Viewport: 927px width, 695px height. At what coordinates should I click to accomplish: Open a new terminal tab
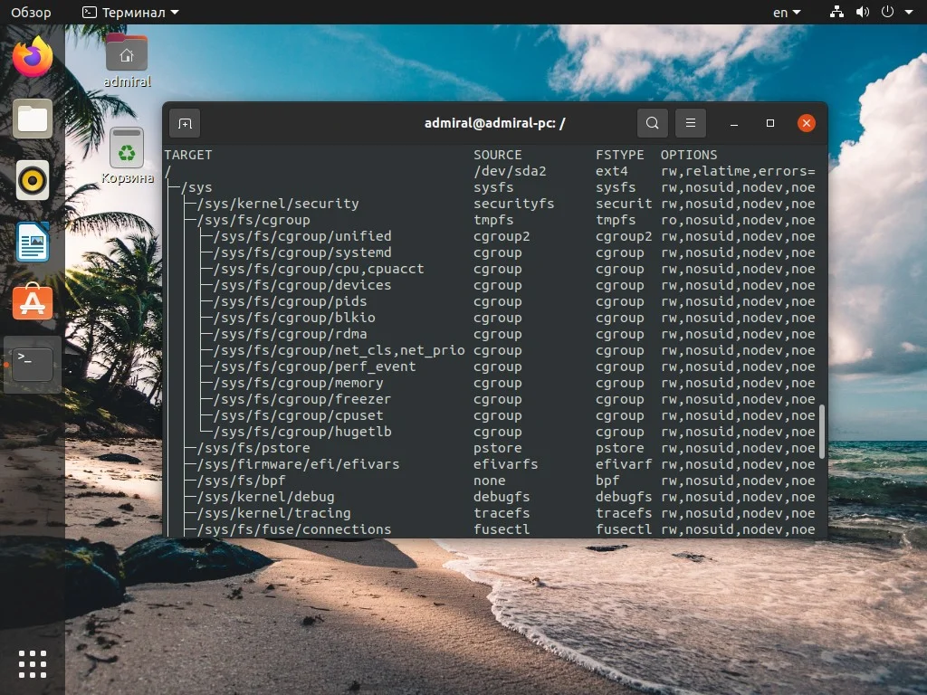185,122
